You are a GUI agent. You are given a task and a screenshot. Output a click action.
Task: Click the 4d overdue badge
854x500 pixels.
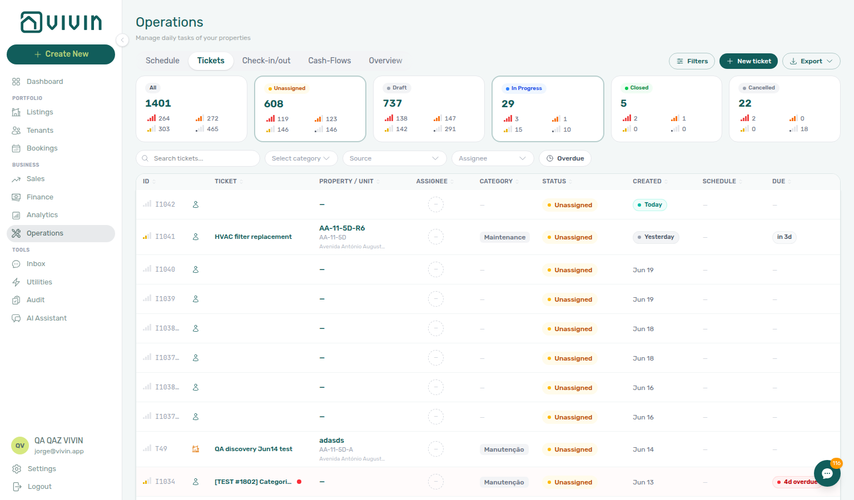coord(797,482)
